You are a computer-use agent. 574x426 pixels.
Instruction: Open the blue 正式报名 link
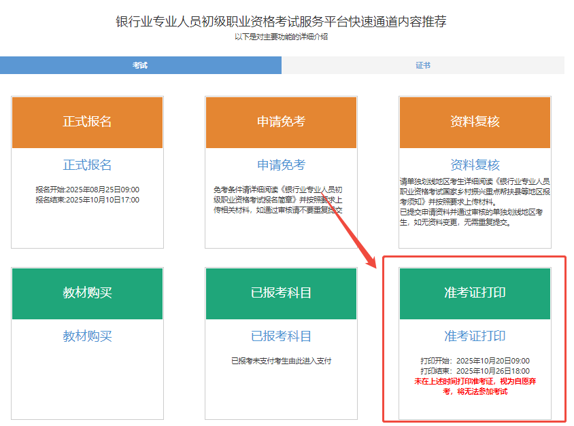coord(87,165)
